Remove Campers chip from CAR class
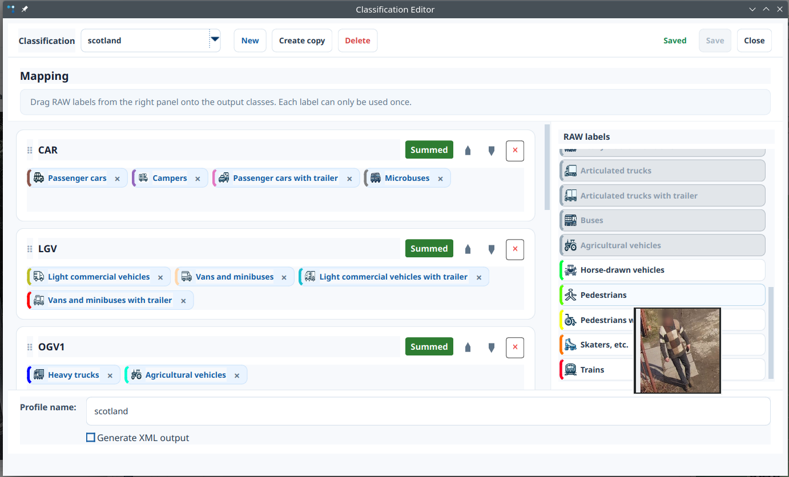The width and height of the screenshot is (789, 477). [198, 179]
